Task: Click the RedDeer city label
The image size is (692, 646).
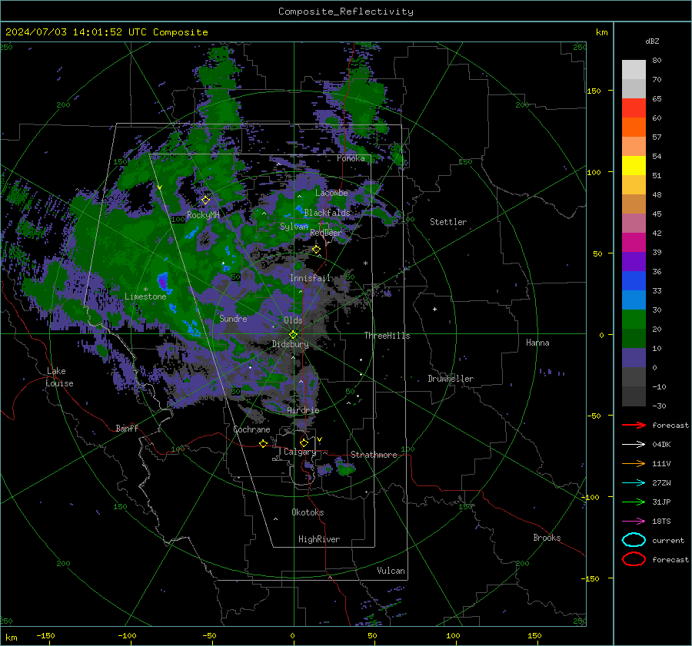Action: pos(326,233)
